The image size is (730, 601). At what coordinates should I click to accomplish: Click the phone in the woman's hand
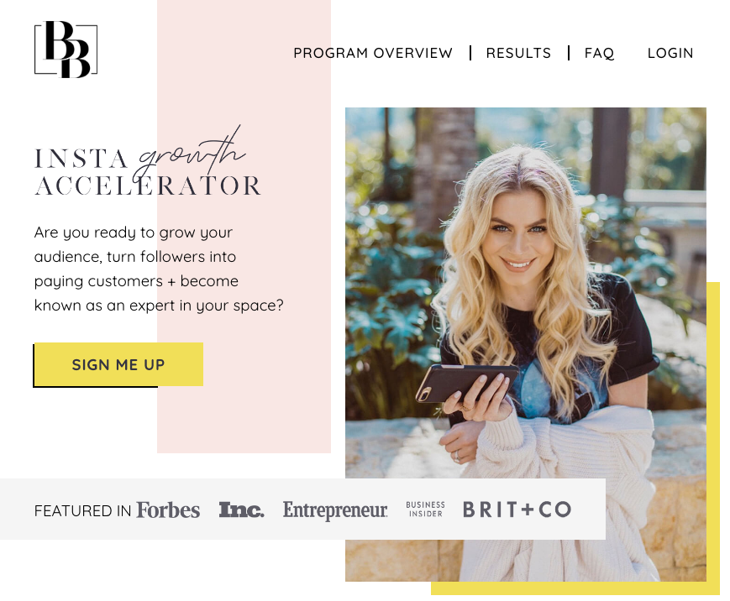point(466,381)
